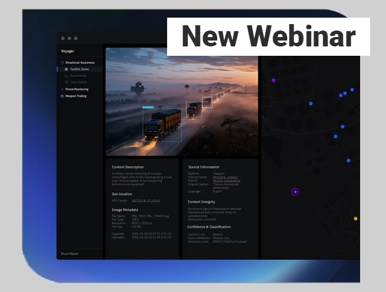Image resolution: width=386 pixels, height=292 pixels.
Task: Click uploaded time 2026-03-18 15:12:09
Action: pyautogui.click(x=151, y=238)
